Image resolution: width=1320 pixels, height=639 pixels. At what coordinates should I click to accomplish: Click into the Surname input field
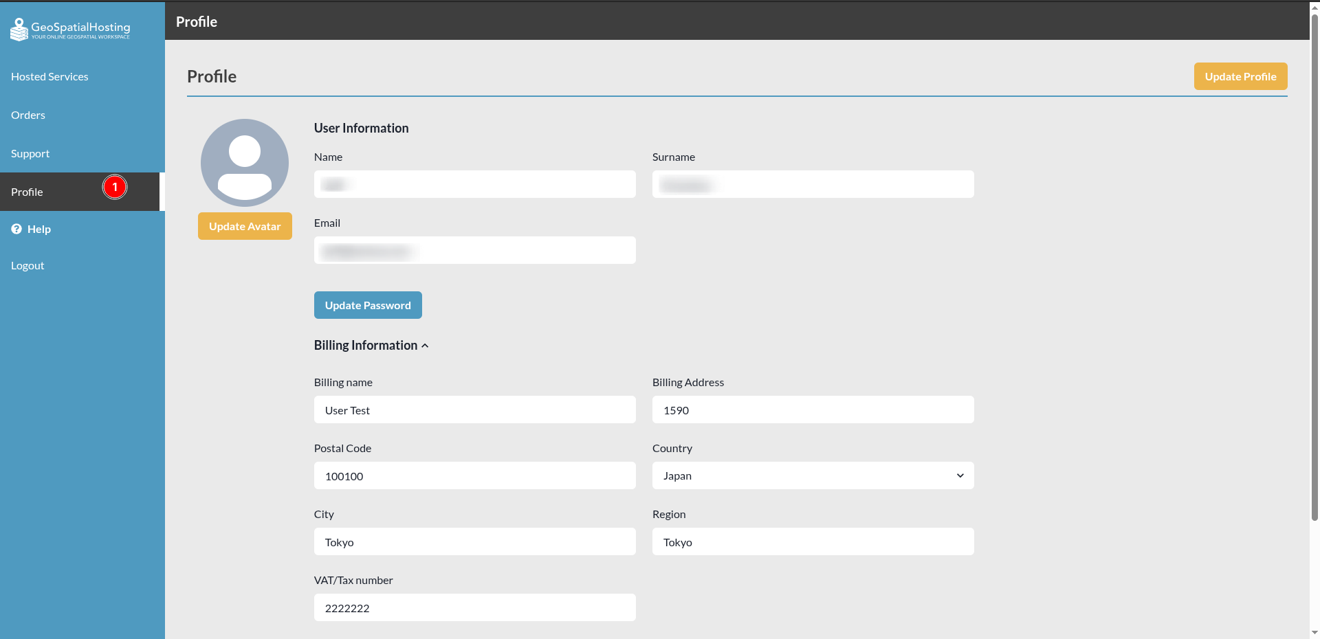813,184
